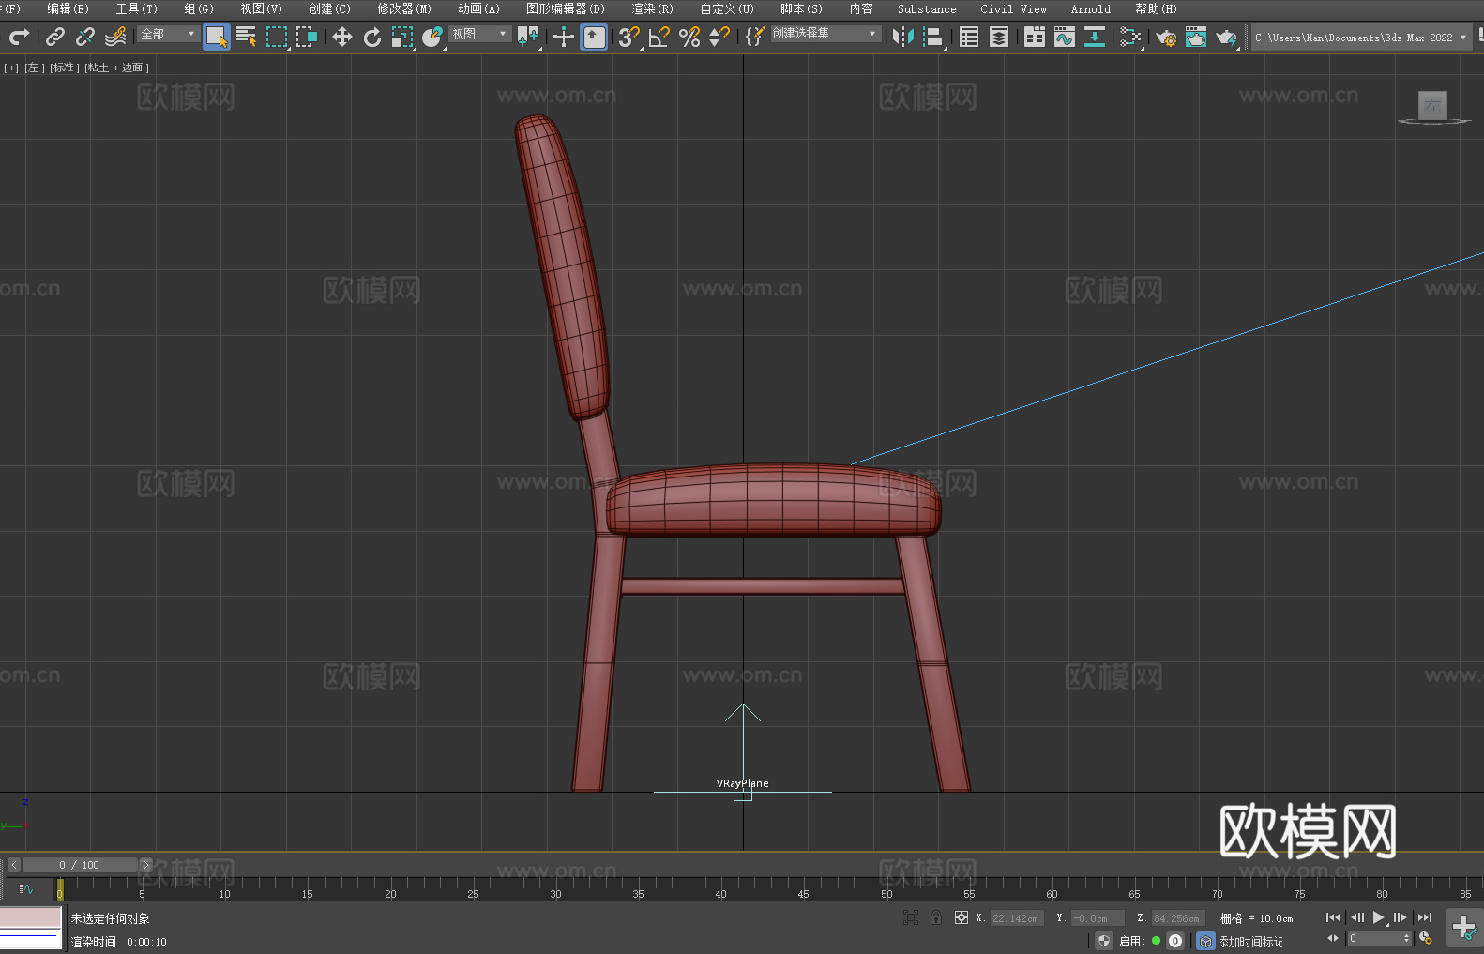Click 添加时间标记 add time tag
Viewport: 1484px width, 954px height.
pyautogui.click(x=1250, y=942)
